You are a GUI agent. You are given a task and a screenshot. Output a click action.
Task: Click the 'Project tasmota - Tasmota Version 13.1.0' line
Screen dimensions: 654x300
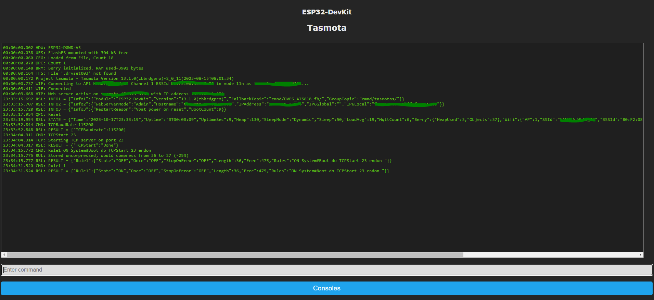(118, 78)
